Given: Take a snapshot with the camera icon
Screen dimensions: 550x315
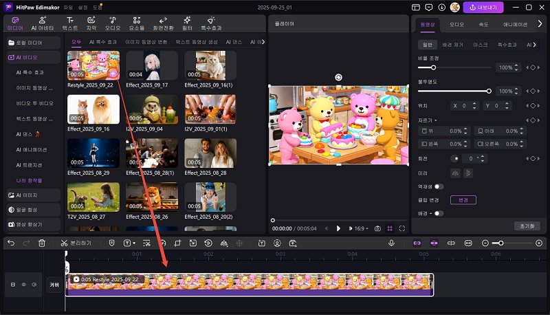Looking at the screenshot, I should [x=377, y=228].
